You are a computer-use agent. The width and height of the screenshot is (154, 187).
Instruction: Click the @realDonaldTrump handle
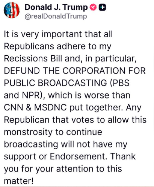[56, 17]
